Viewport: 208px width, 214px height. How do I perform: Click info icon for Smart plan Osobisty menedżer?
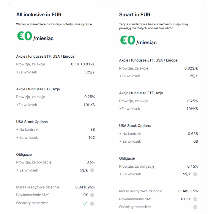[195, 207]
